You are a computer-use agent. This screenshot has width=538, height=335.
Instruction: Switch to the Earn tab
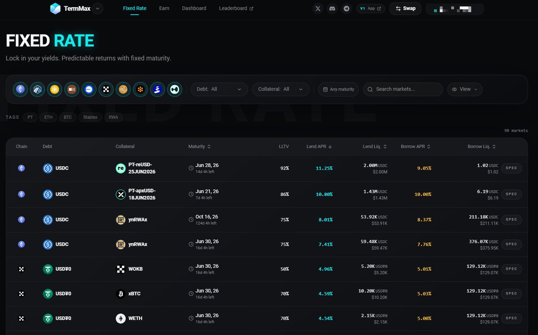[x=164, y=9]
